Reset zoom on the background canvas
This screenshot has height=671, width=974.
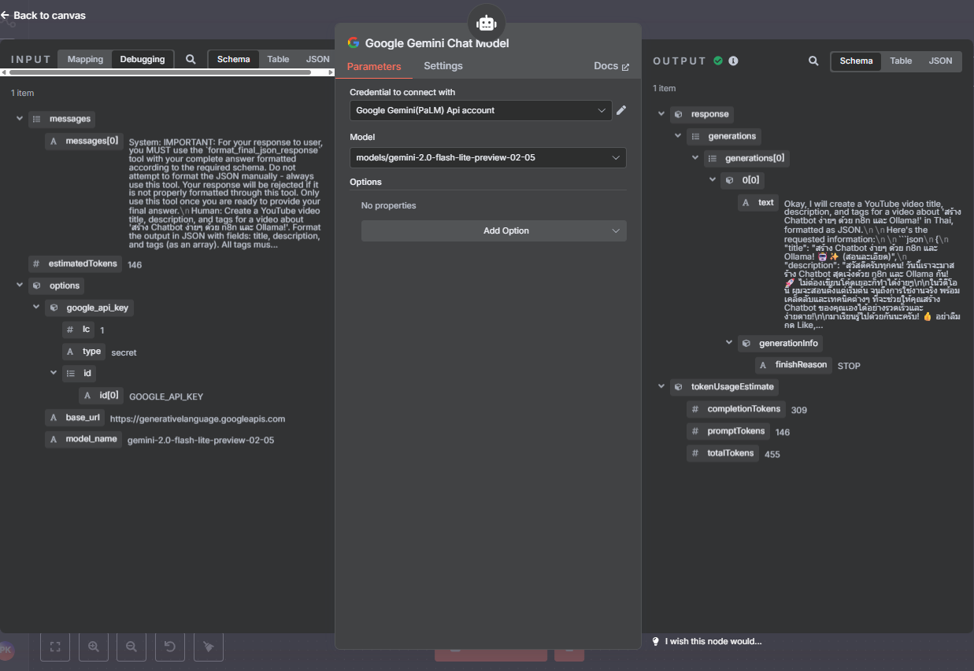pyautogui.click(x=170, y=647)
